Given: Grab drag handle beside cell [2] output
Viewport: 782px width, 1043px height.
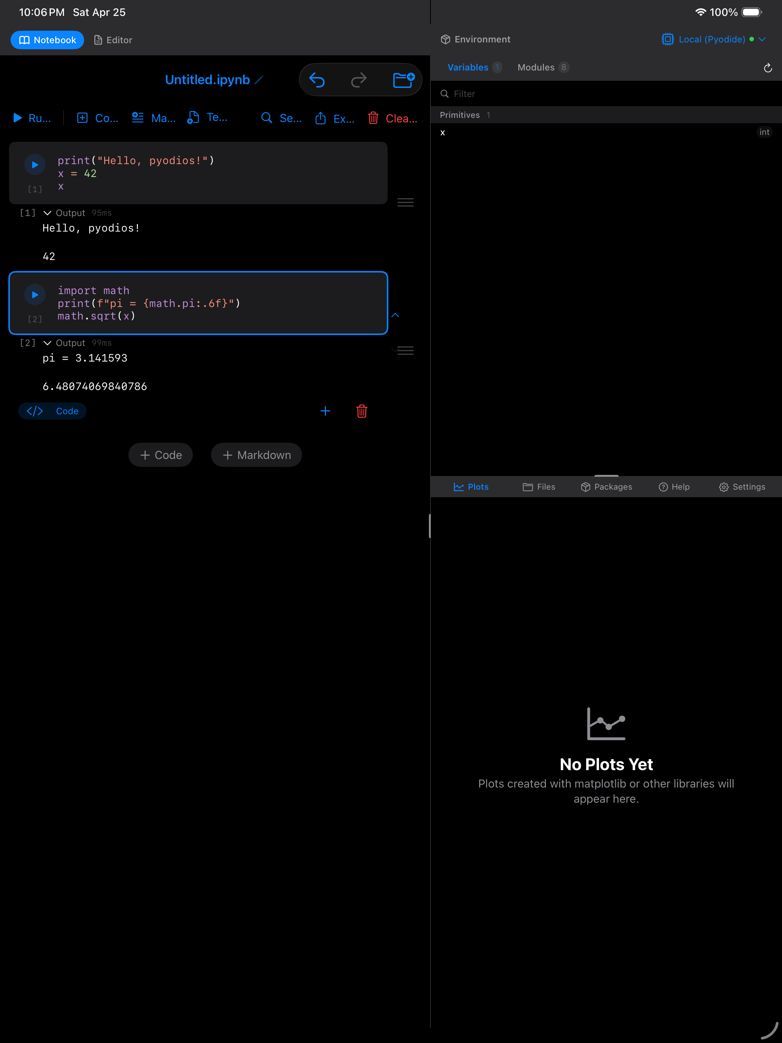Looking at the screenshot, I should pyautogui.click(x=405, y=350).
